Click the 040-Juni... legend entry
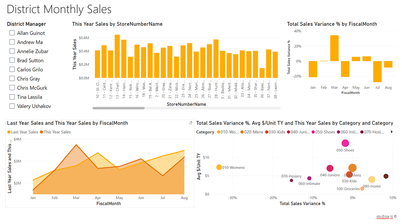The image size is (402, 224). (298, 132)
